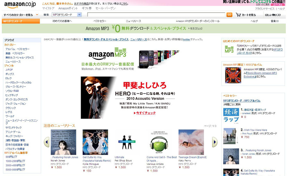Open ニューリリース in navigation bar
Screen dimensions: 287x176
click(133, 21)
